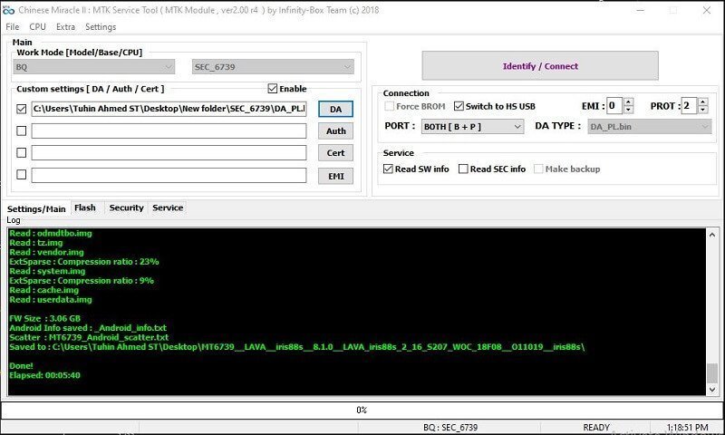Toggle the Enable custom settings checkbox
Image resolution: width=725 pixels, height=435 pixels.
tap(273, 89)
